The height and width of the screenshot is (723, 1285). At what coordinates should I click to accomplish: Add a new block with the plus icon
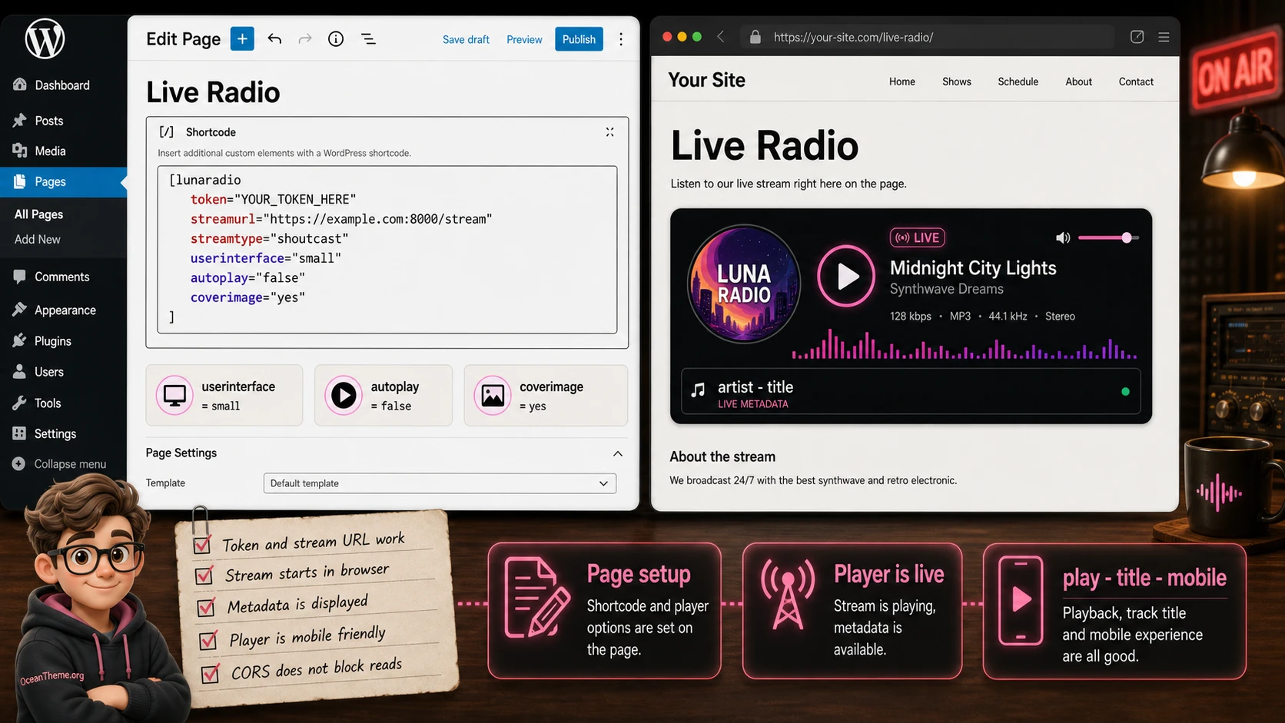[x=242, y=38]
